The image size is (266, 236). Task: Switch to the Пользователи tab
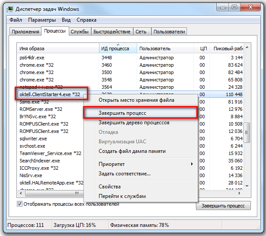point(169,32)
